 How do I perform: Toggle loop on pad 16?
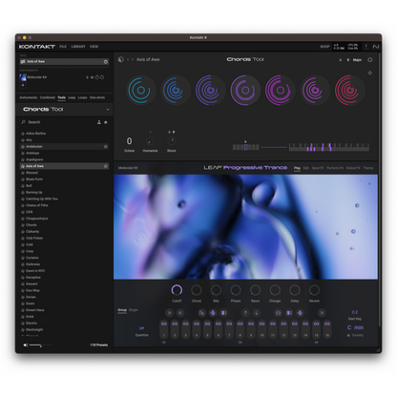coord(327,324)
